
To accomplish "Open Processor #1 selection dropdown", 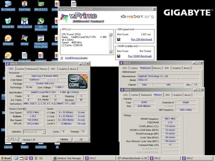I will click(44, 132).
